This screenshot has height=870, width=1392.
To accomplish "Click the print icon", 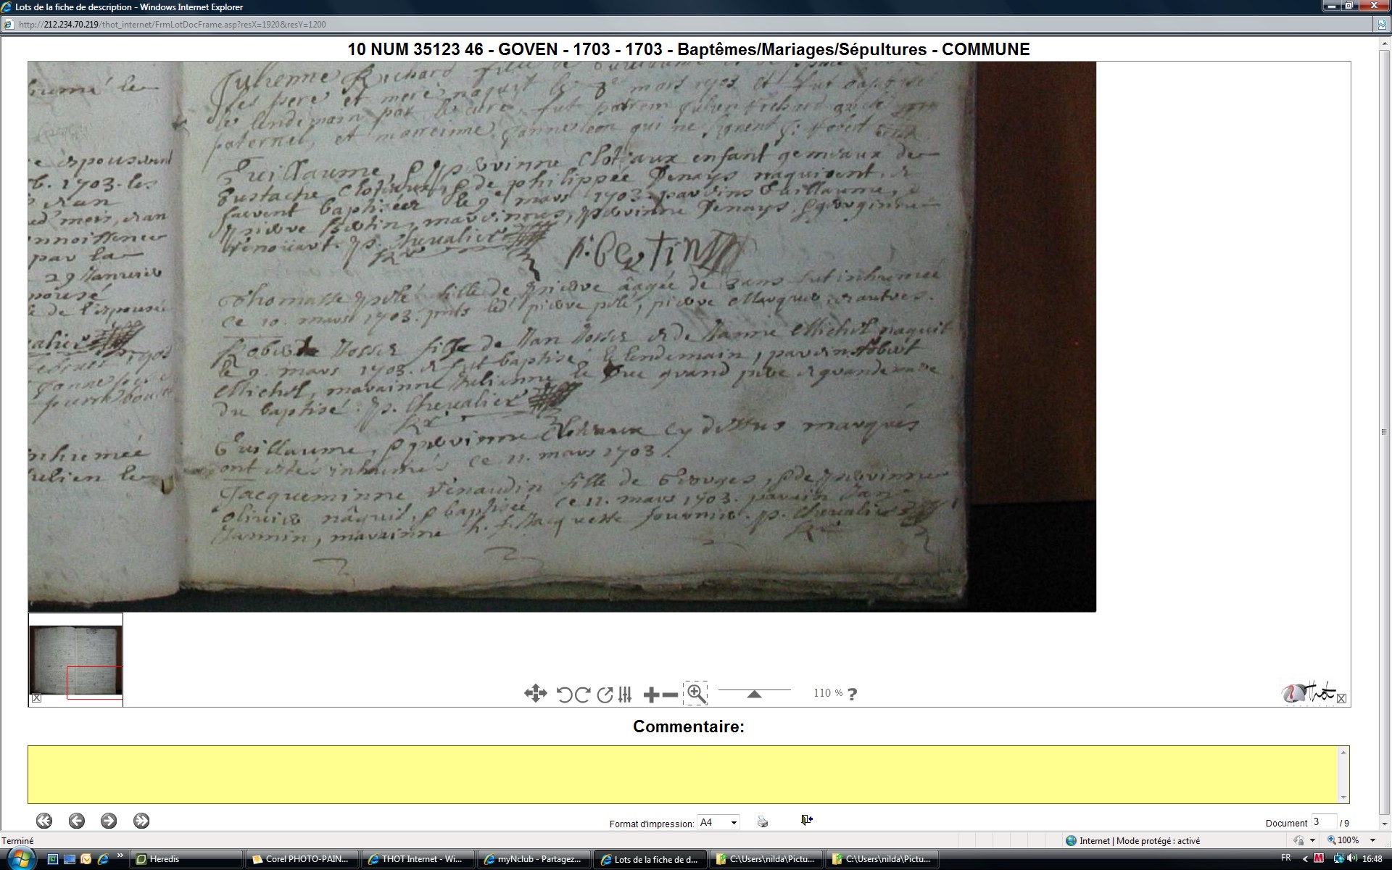I will 763,821.
